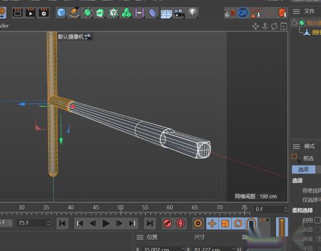Screen dimensions: 321x251
Task: Click the viewport pan camera icon
Action: pos(256,26)
